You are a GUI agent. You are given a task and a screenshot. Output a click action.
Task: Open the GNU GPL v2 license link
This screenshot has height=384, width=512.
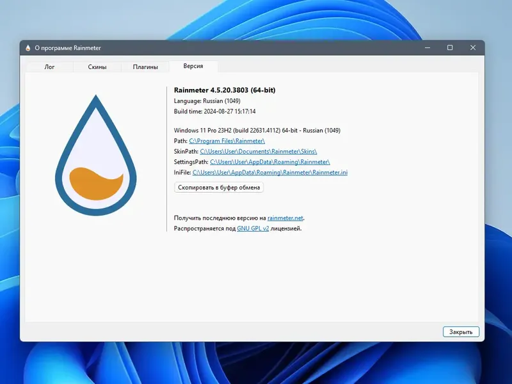(x=253, y=228)
